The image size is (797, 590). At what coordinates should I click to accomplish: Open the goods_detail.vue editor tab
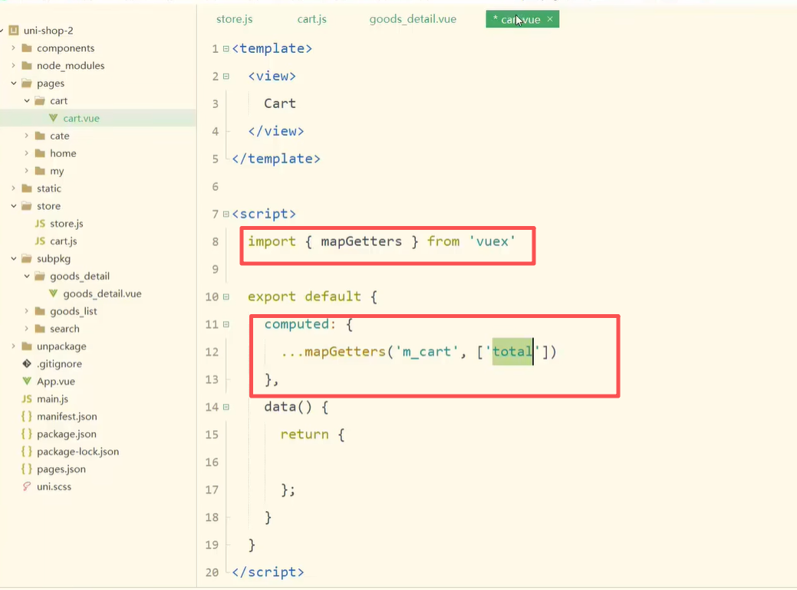click(x=413, y=19)
